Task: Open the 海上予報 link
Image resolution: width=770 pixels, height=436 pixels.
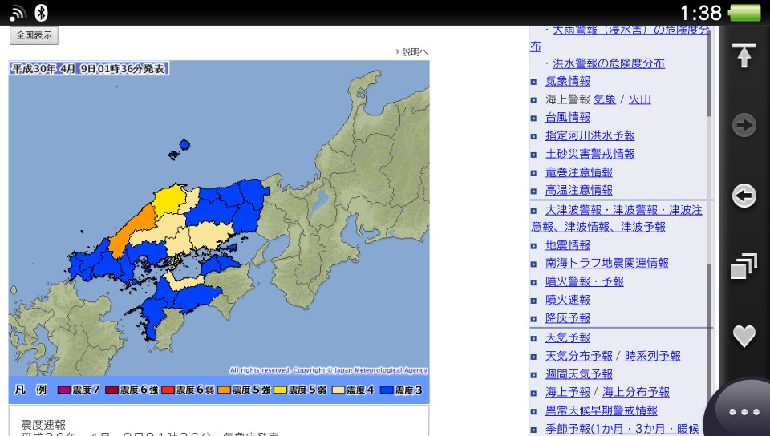Action: [x=568, y=393]
